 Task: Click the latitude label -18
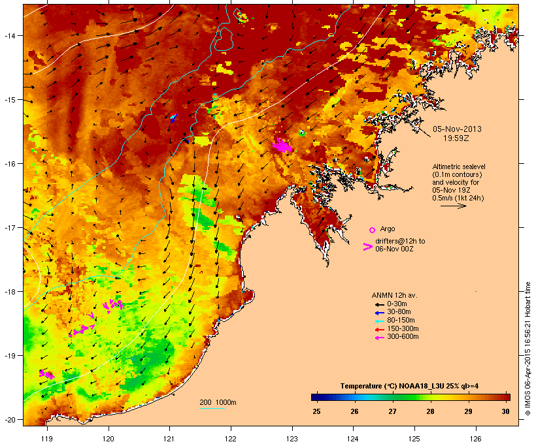point(9,292)
